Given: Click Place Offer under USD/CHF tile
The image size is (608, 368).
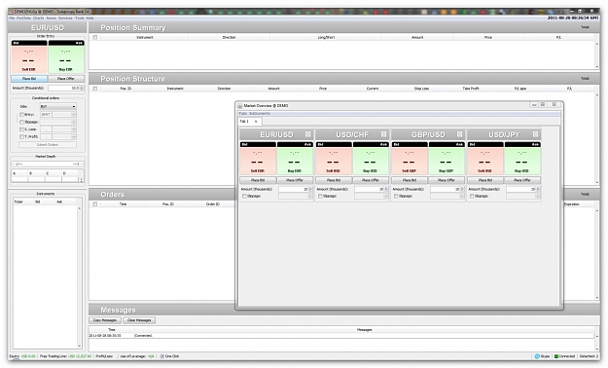Looking at the screenshot, I should click(x=371, y=180).
